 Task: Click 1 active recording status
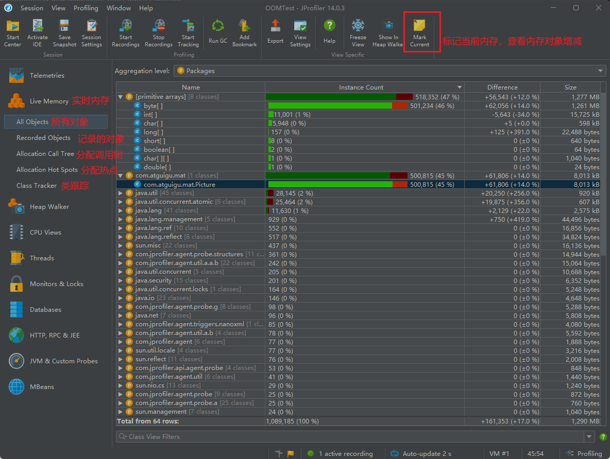341,453
